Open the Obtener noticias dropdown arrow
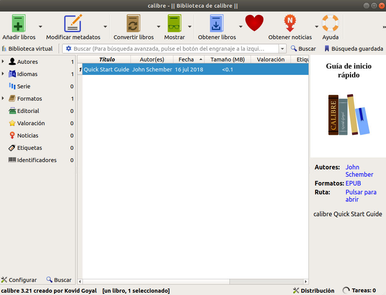Viewport: 386px width, 295px height. [317, 27]
